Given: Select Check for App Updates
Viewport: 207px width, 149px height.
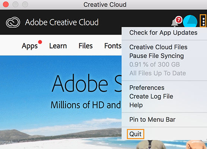Looking at the screenshot, I should (163, 33).
